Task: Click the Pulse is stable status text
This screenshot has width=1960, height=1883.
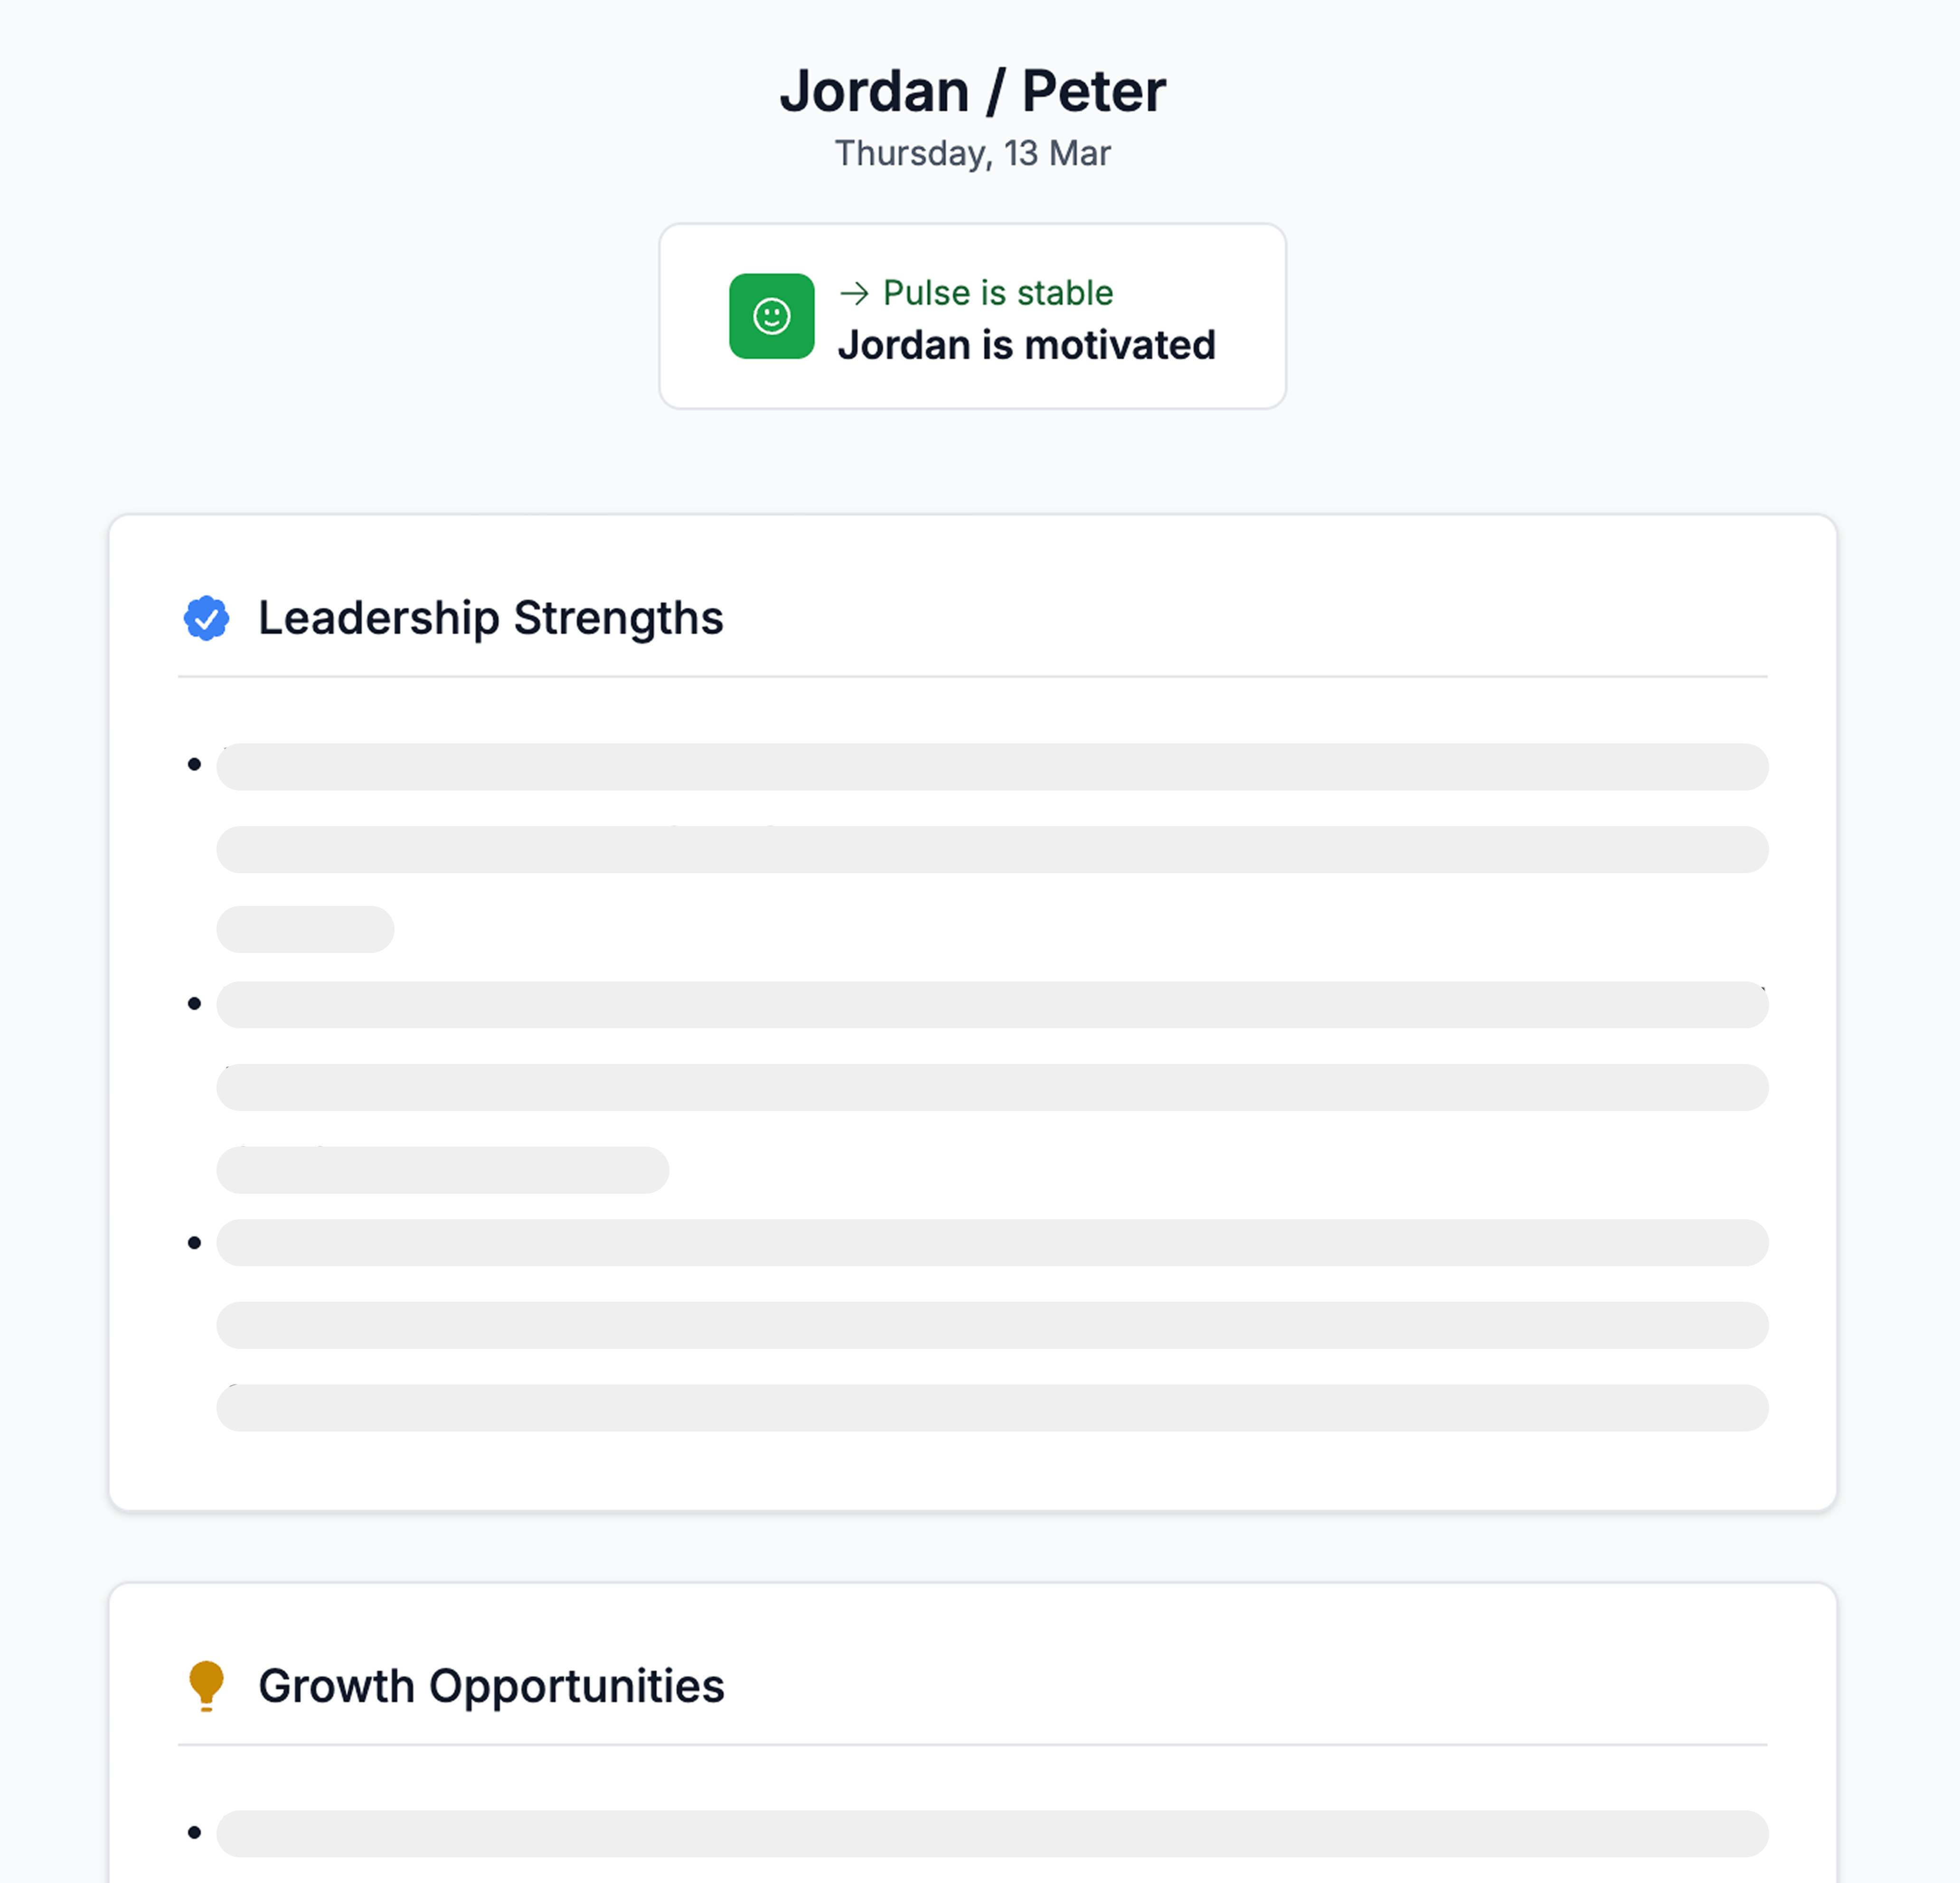Action: 998,293
